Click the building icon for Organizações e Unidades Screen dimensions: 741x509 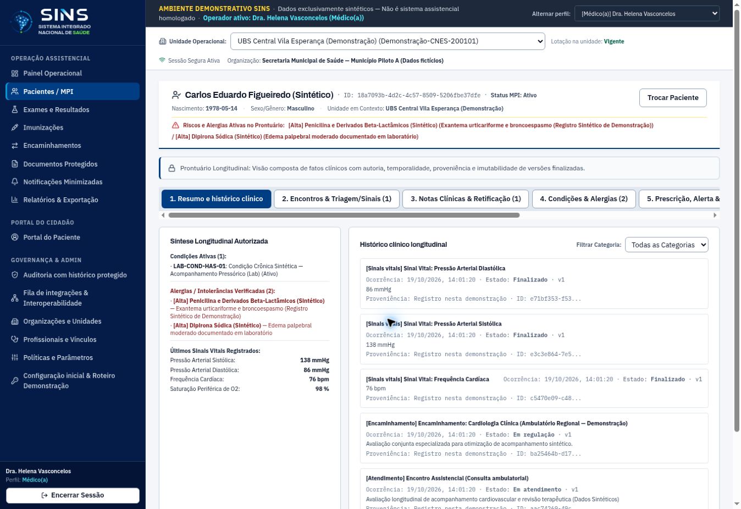coord(15,322)
